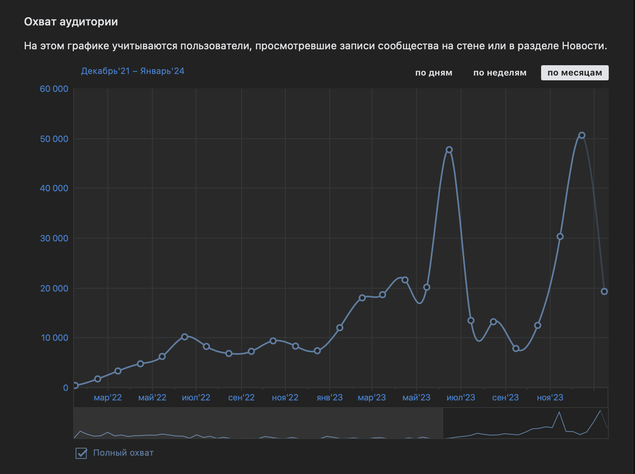Viewport: 635px width, 474px height.
Task: Click the 20 000 y-axis value
Action: [x=54, y=289]
